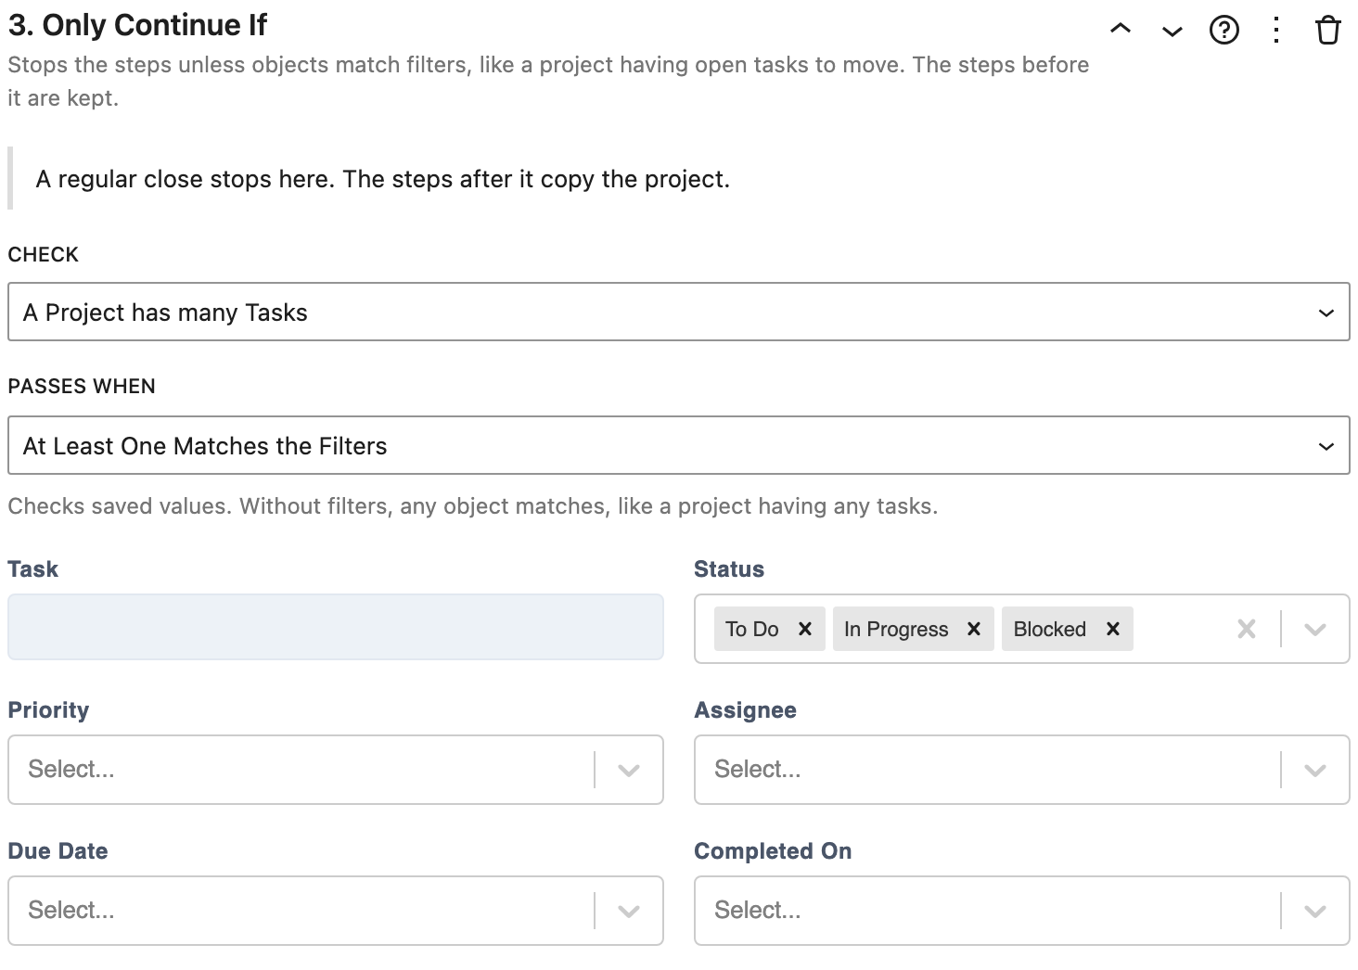
Task: Open the Due Date select dropdown
Action: coord(336,911)
